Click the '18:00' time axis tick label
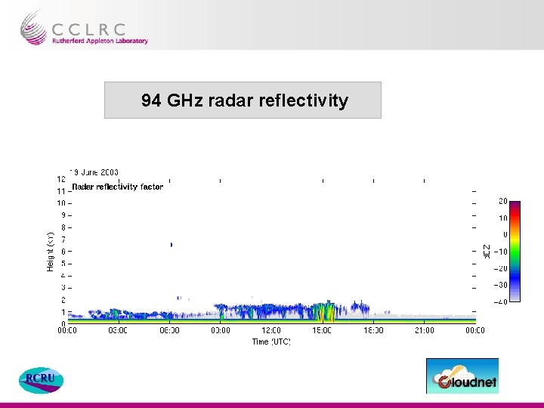 point(373,330)
